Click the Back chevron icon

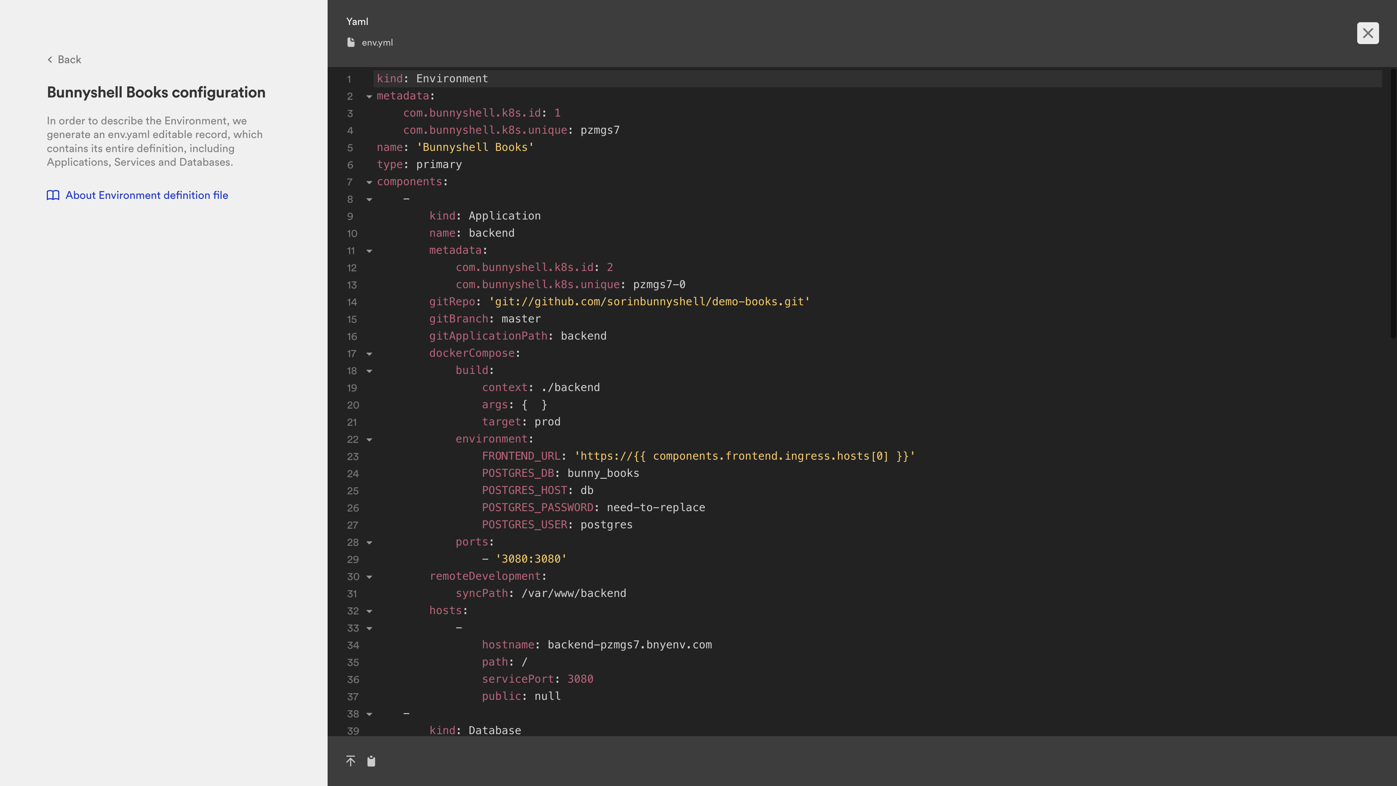coord(50,60)
